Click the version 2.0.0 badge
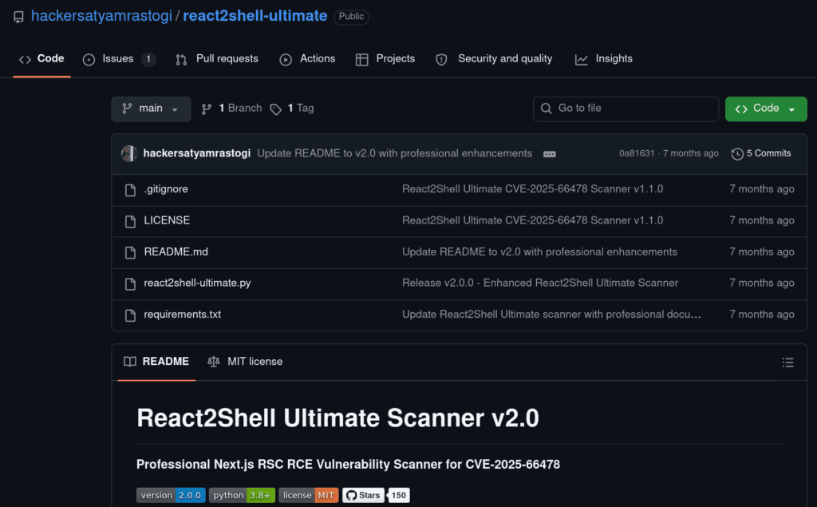The height and width of the screenshot is (507, 817). 171,496
